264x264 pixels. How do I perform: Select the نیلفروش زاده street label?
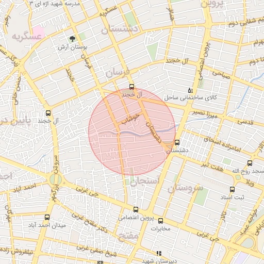coord(16,251)
